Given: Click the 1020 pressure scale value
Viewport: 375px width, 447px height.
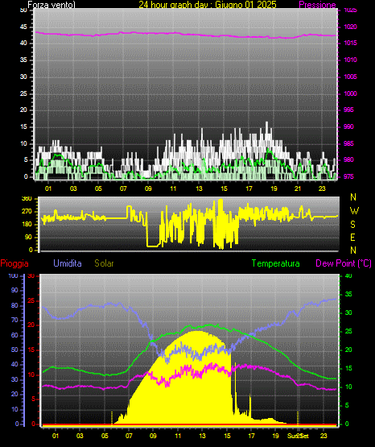Looking at the screenshot, I should 350,27.
